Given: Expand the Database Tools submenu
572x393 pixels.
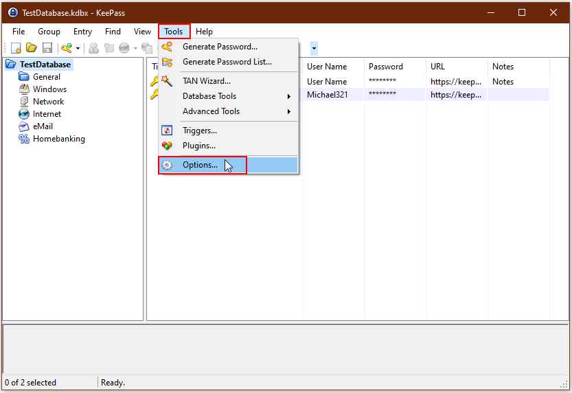Looking at the screenshot, I should coord(229,96).
